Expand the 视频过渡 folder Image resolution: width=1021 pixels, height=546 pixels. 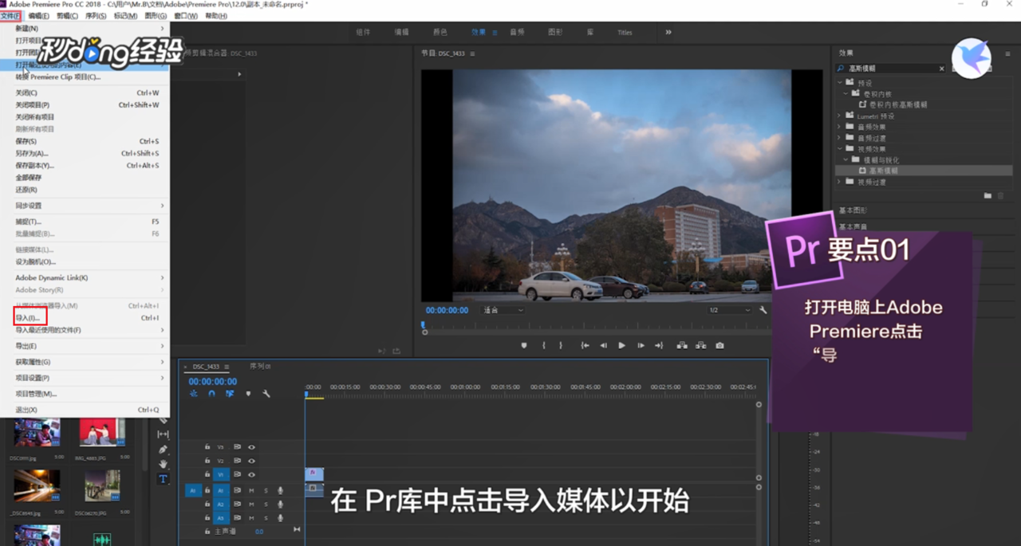(840, 182)
